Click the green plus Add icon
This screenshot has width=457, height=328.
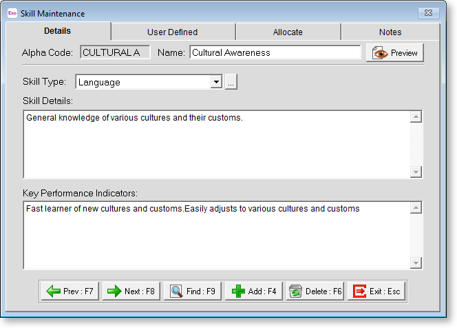click(238, 291)
